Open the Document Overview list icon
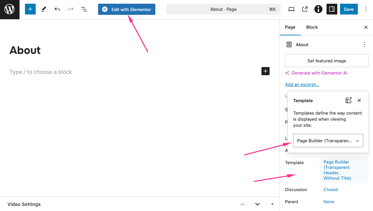Image resolution: width=373 pixels, height=211 pixels. click(x=84, y=9)
